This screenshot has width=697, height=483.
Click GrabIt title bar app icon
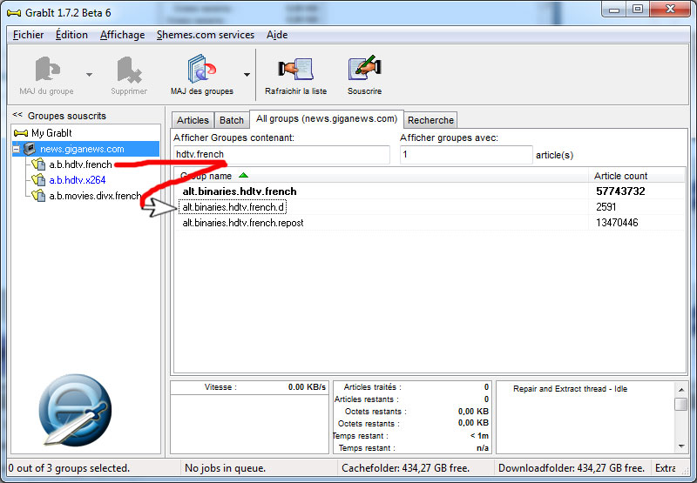click(x=14, y=13)
